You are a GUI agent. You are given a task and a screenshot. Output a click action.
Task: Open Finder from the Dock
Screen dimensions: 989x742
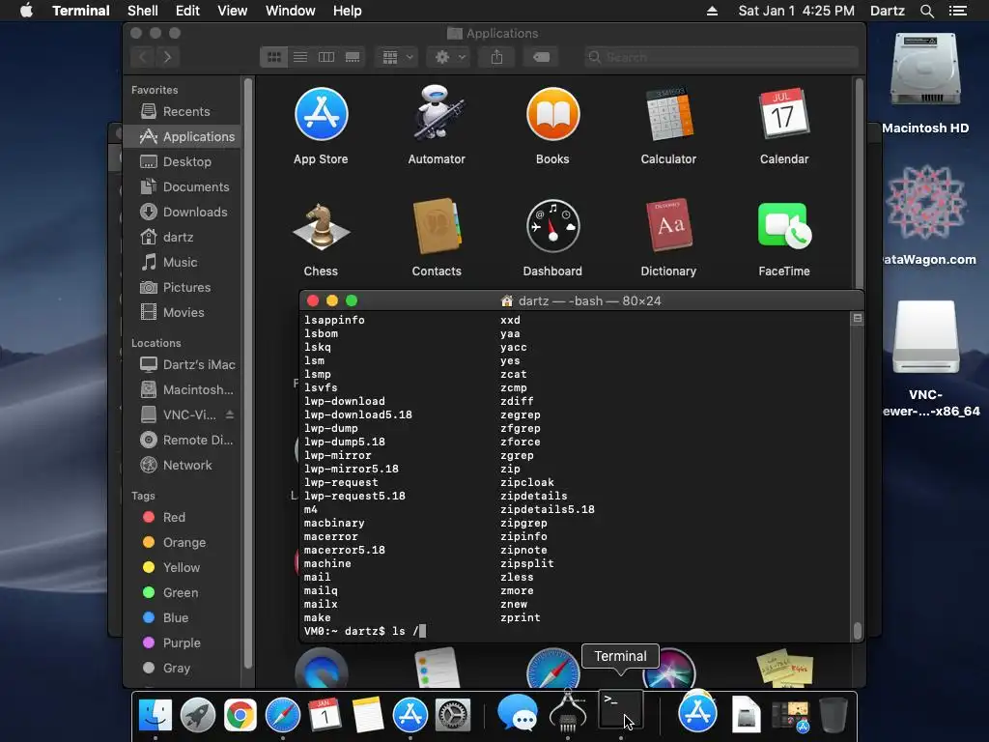click(155, 715)
